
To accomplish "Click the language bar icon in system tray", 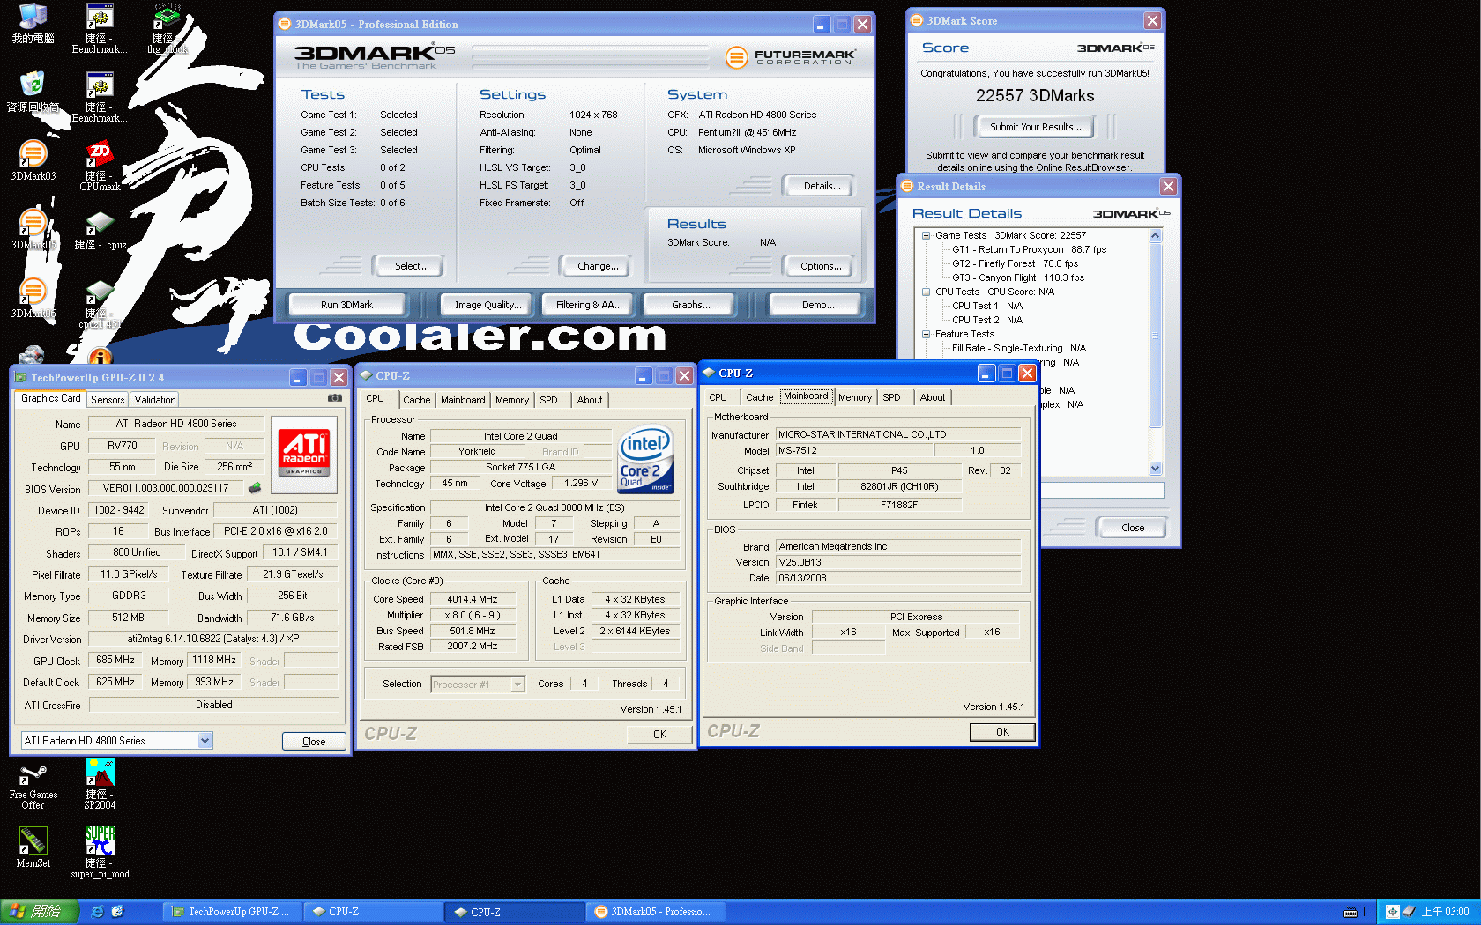I will click(1393, 912).
